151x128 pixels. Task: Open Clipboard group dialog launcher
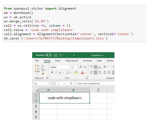[x=47, y=78]
